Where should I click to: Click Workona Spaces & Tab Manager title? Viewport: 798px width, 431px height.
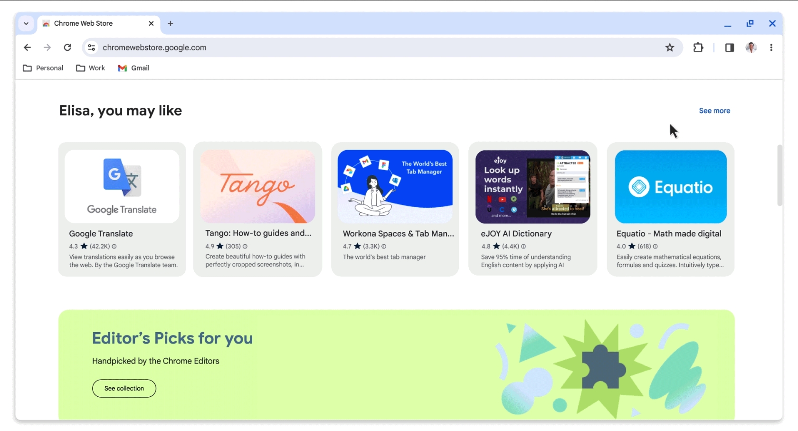(x=399, y=234)
